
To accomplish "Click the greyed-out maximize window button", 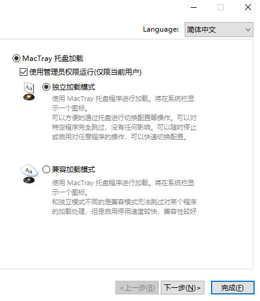I will click(221, 7).
